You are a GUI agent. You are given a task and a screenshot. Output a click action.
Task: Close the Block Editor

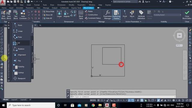point(187,15)
